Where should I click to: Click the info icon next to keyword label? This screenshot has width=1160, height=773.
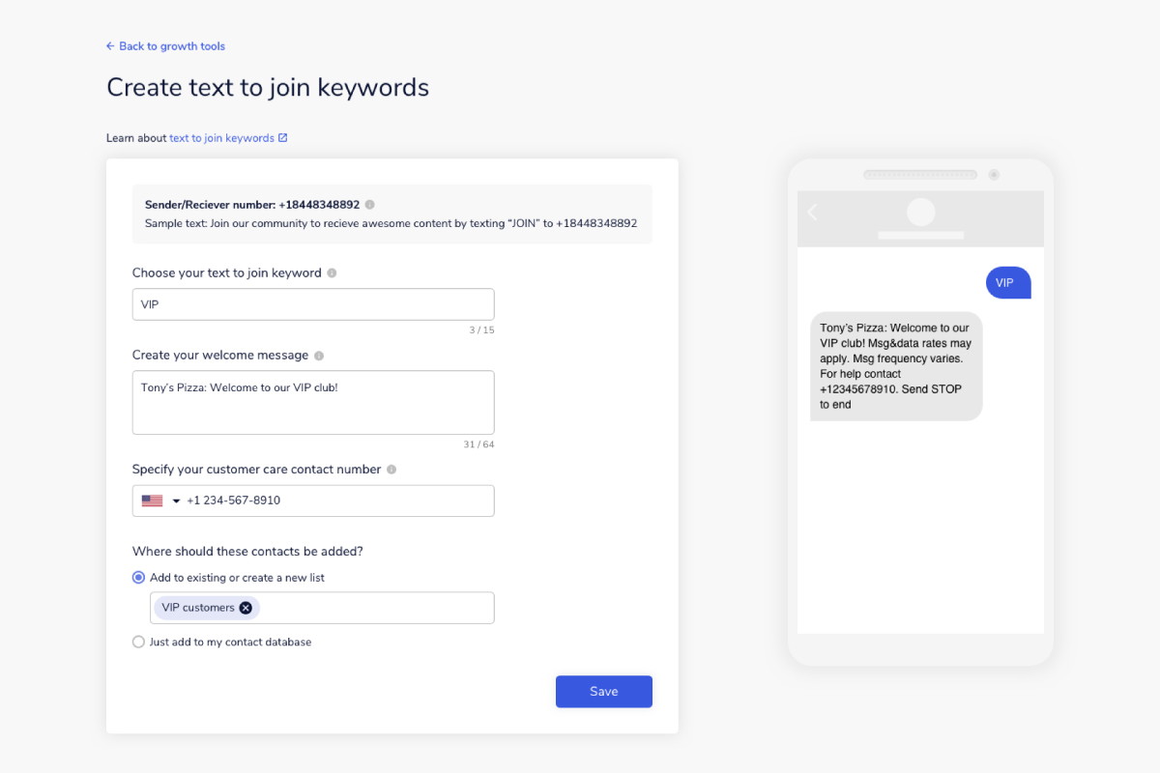point(332,273)
